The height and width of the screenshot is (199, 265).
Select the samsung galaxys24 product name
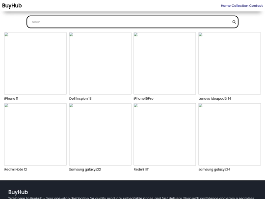[214, 170]
